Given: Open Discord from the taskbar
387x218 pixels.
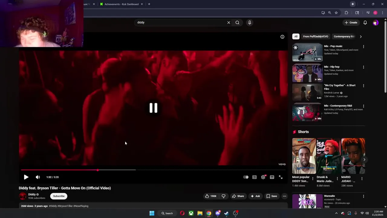Looking at the screenshot, I should (218, 213).
